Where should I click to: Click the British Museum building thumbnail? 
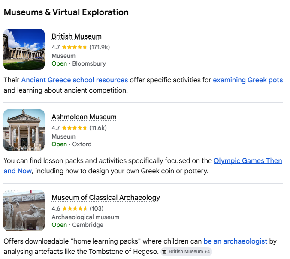tap(24, 49)
